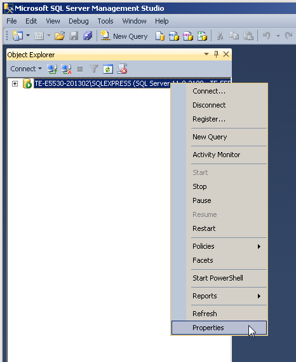Click the New Query toolbar button

pyautogui.click(x=124, y=36)
